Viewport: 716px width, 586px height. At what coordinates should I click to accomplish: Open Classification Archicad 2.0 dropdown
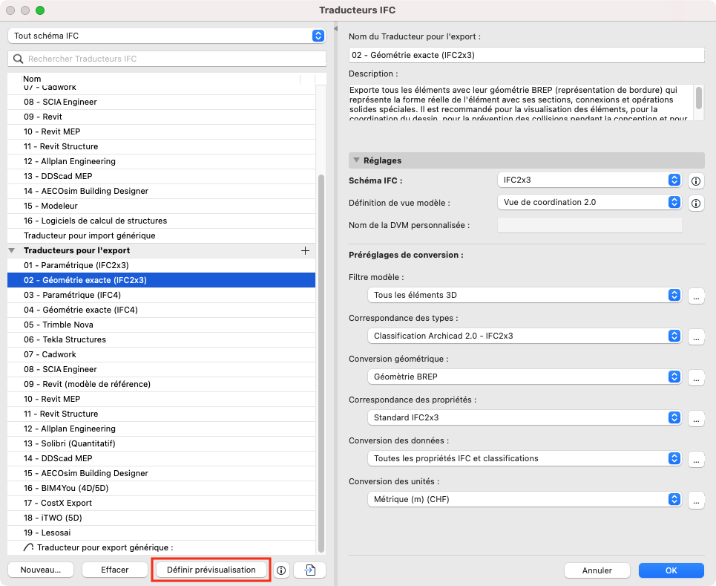click(x=525, y=336)
